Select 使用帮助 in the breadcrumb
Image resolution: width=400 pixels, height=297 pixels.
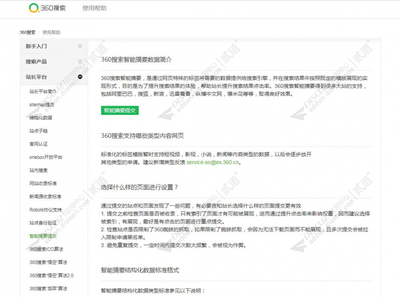coord(51,32)
